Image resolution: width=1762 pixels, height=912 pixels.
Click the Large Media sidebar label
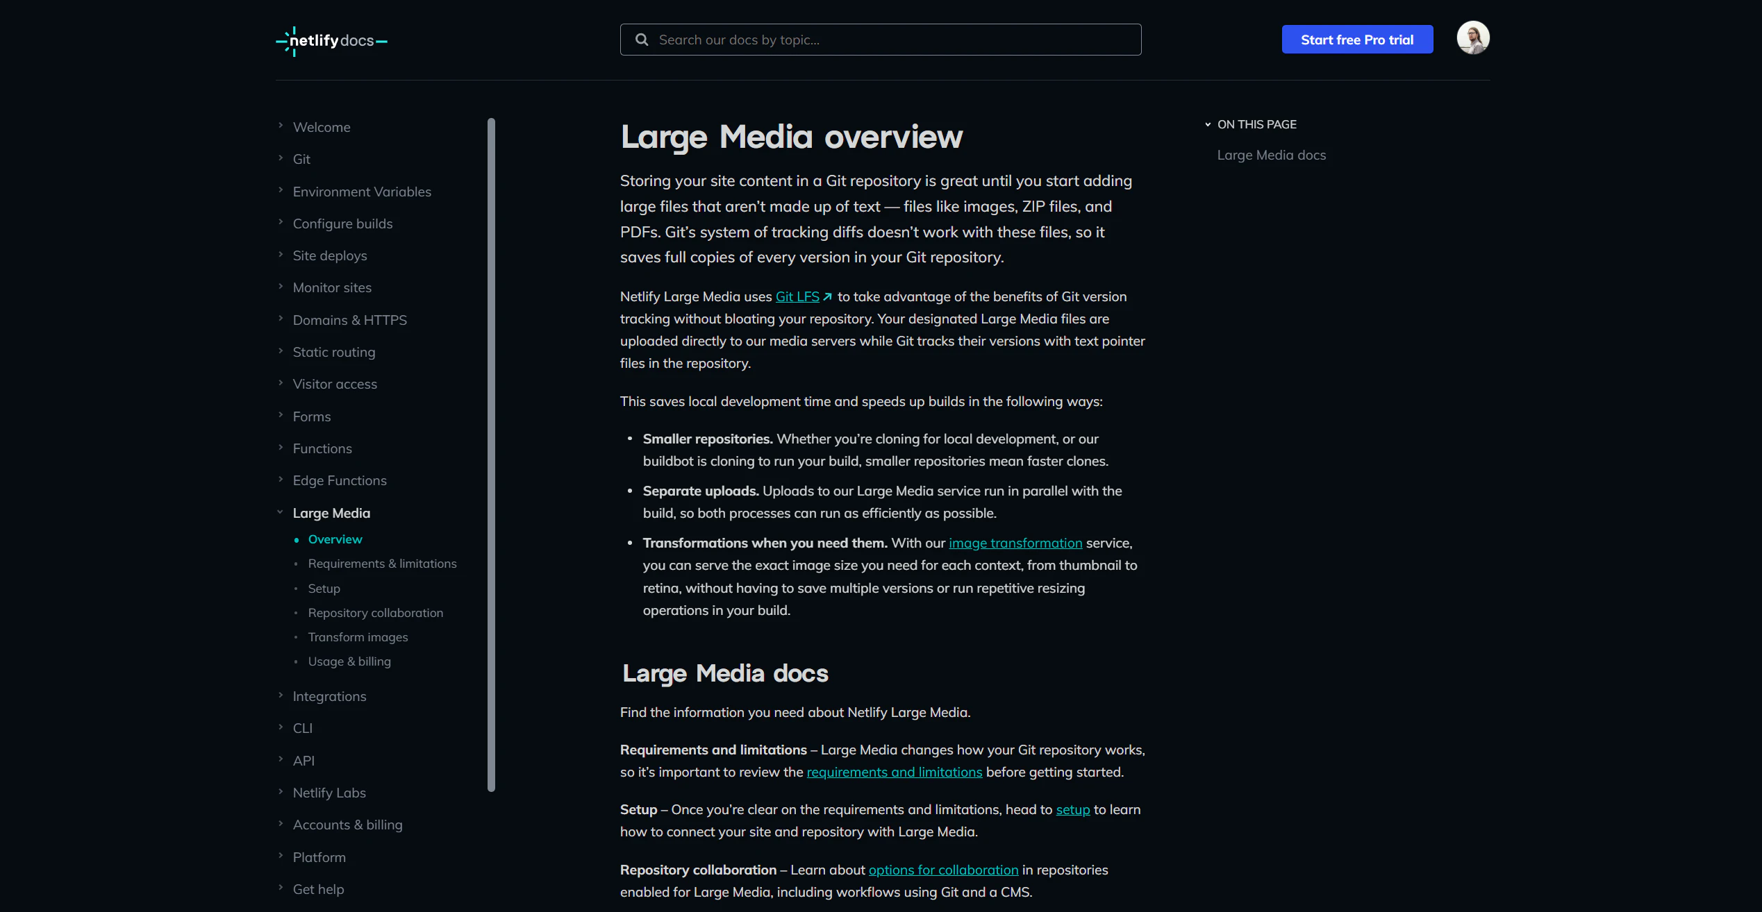point(331,513)
